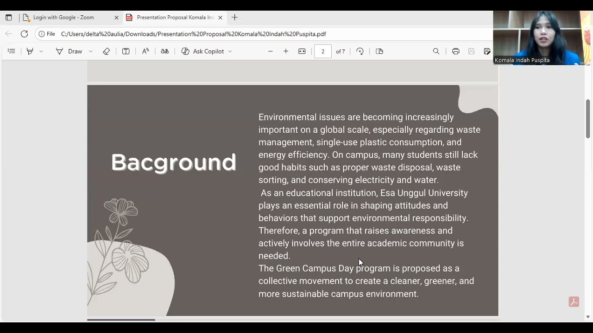The height and width of the screenshot is (333, 593).
Task: Switch to page view layout
Action: 379,51
